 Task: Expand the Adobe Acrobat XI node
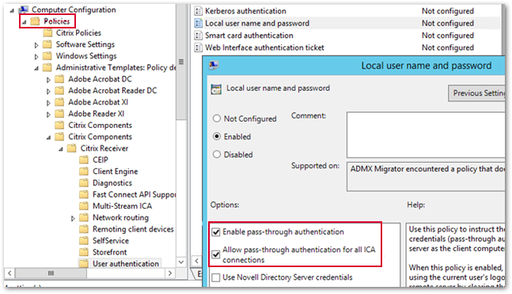(x=48, y=103)
